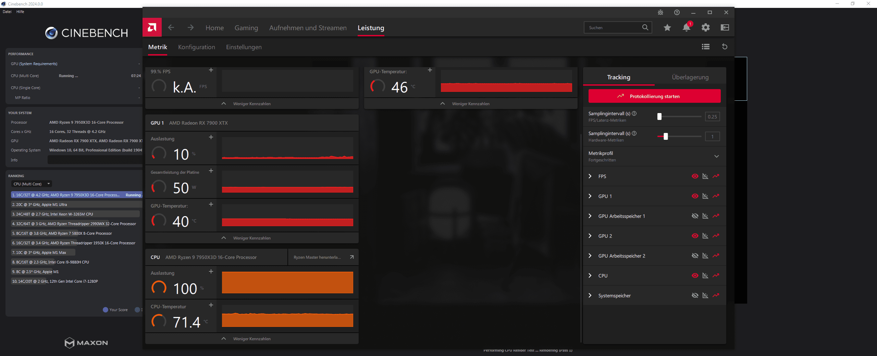Open AMD Software settings gear
The height and width of the screenshot is (356, 877).
tap(705, 27)
